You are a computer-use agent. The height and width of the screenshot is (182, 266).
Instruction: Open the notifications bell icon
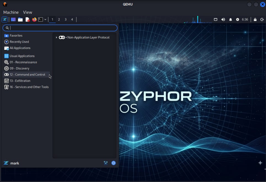coord(230,20)
